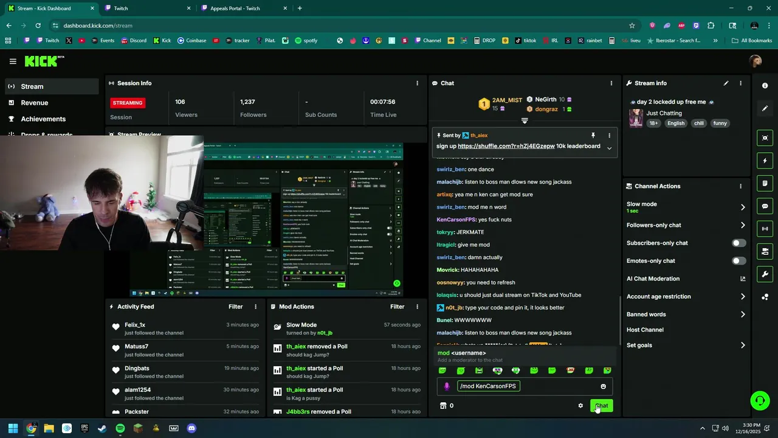Click the chat input field with /mod KenCarsonFPS
This screenshot has height=438, width=778.
click(x=525, y=386)
